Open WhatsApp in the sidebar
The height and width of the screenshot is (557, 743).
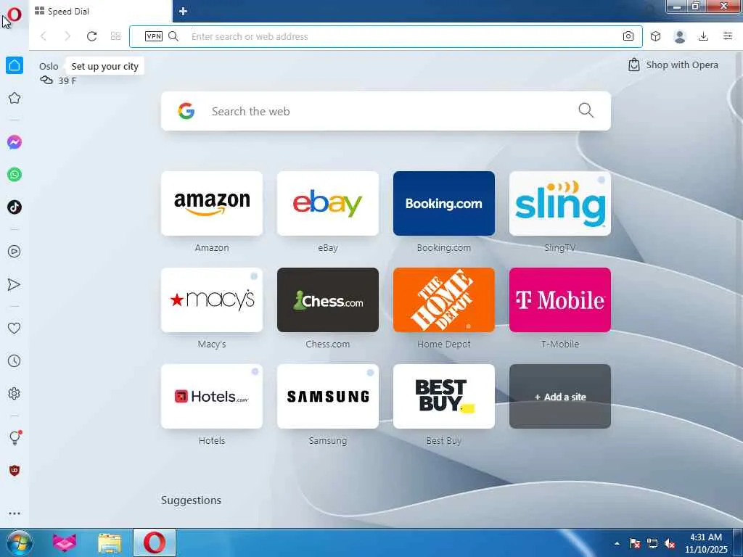(15, 174)
